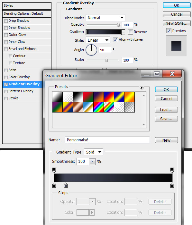Pick the copper gradient preset thumbnail
Image resolution: width=192 pixels, height=225 pixels.
point(78,107)
